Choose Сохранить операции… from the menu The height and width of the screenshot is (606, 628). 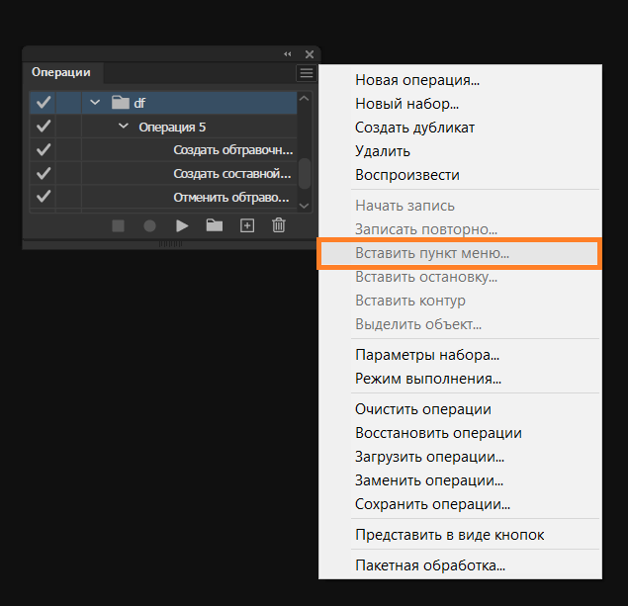click(460, 503)
